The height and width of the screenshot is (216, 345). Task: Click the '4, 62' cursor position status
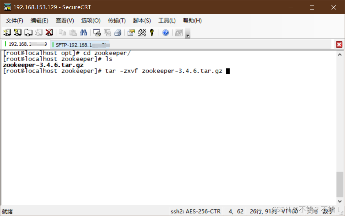(236, 211)
